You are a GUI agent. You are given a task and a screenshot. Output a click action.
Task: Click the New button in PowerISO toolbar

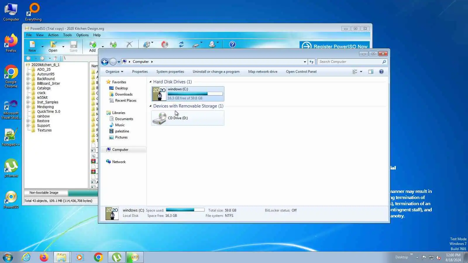click(x=32, y=46)
